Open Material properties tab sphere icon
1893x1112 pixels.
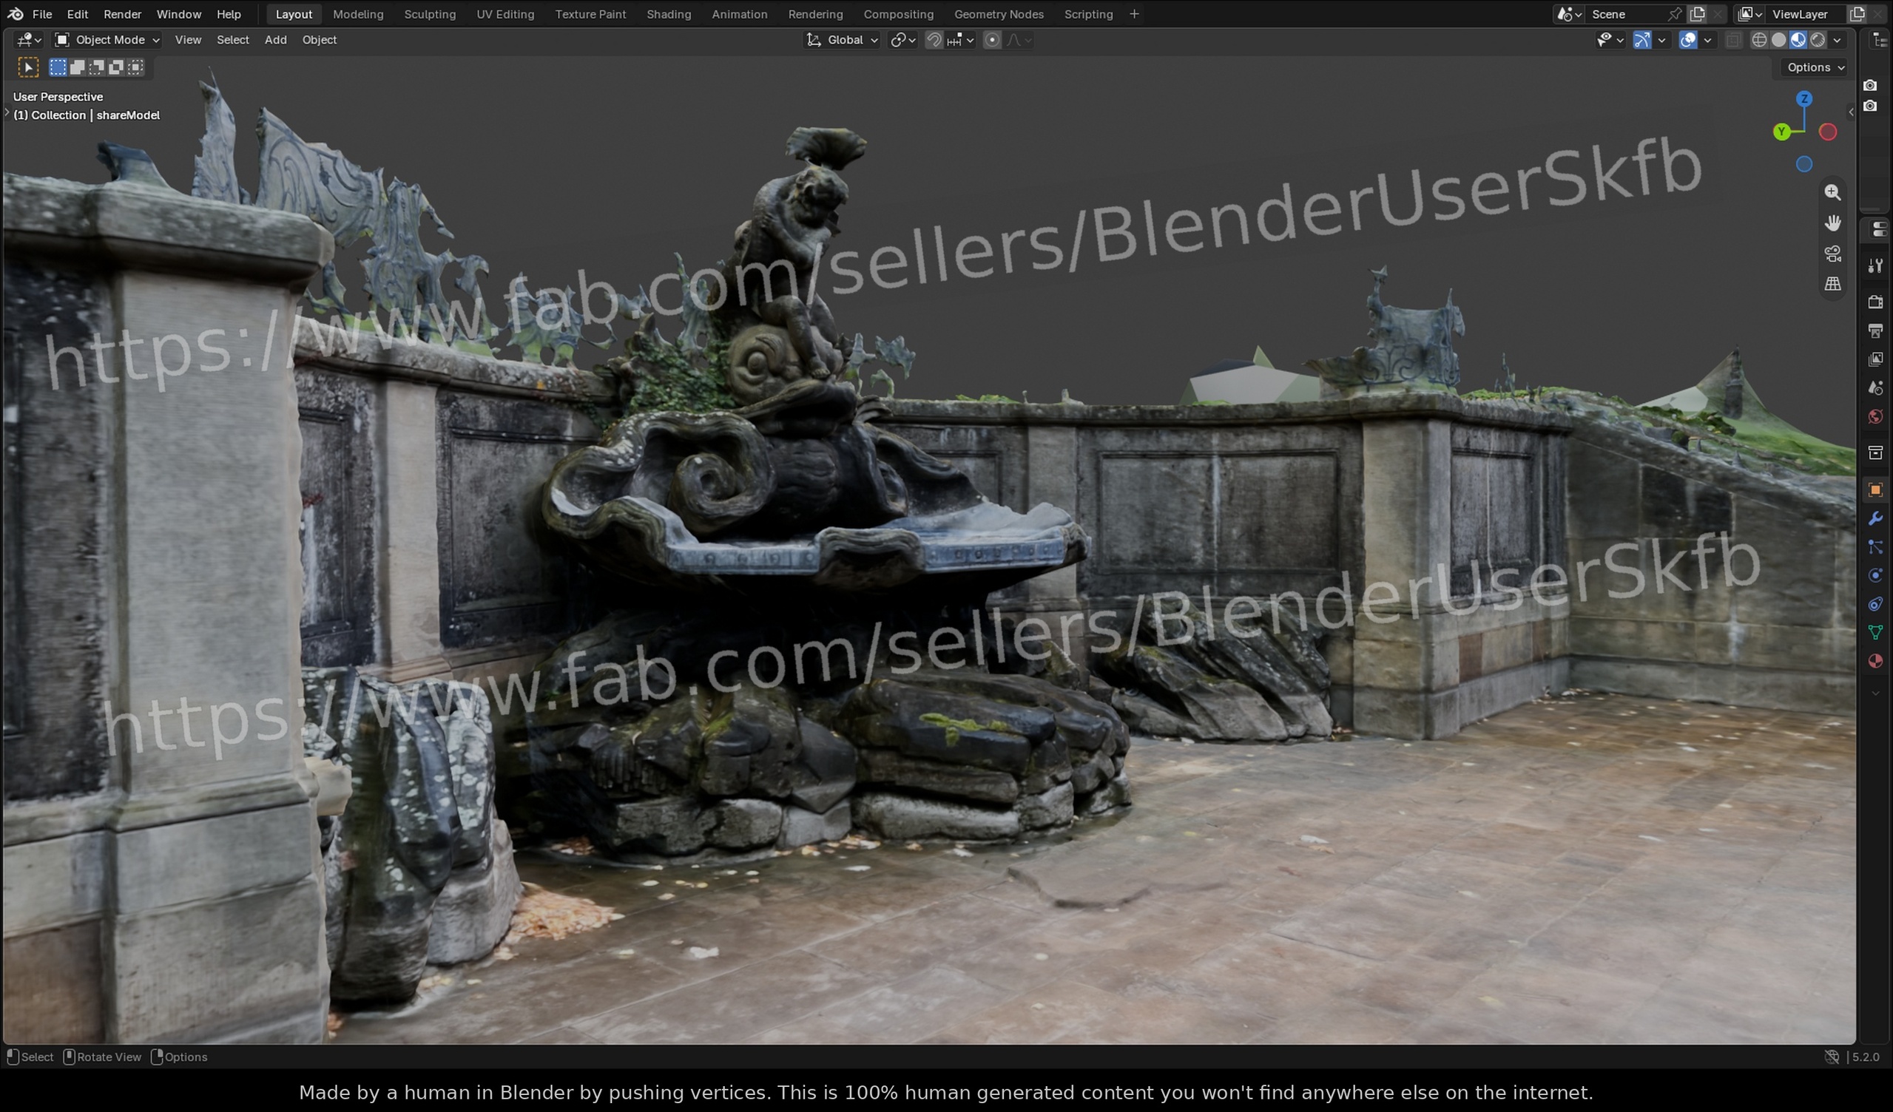coord(1875,661)
